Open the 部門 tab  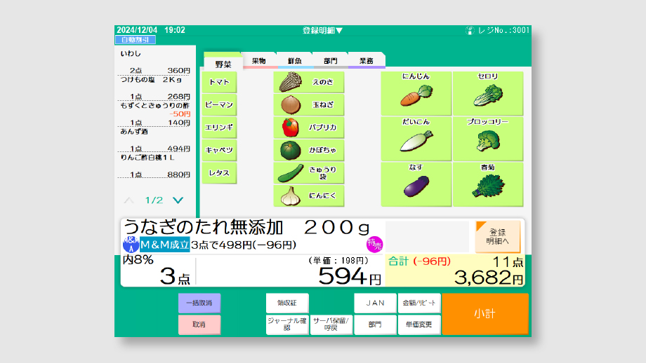331,61
